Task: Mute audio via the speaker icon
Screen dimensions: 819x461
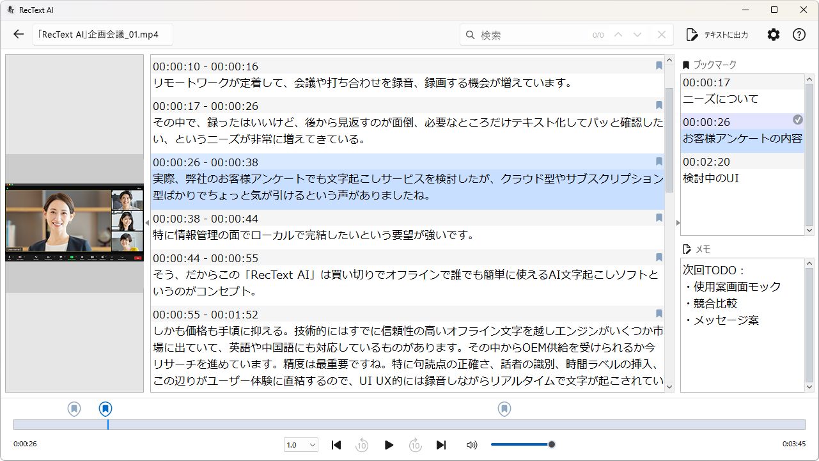Action: pyautogui.click(x=472, y=444)
